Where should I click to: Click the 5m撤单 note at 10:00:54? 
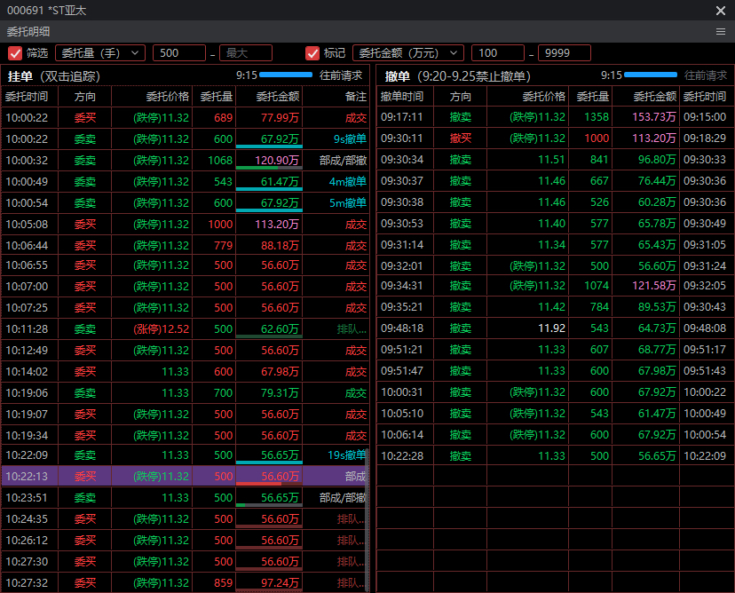click(348, 203)
